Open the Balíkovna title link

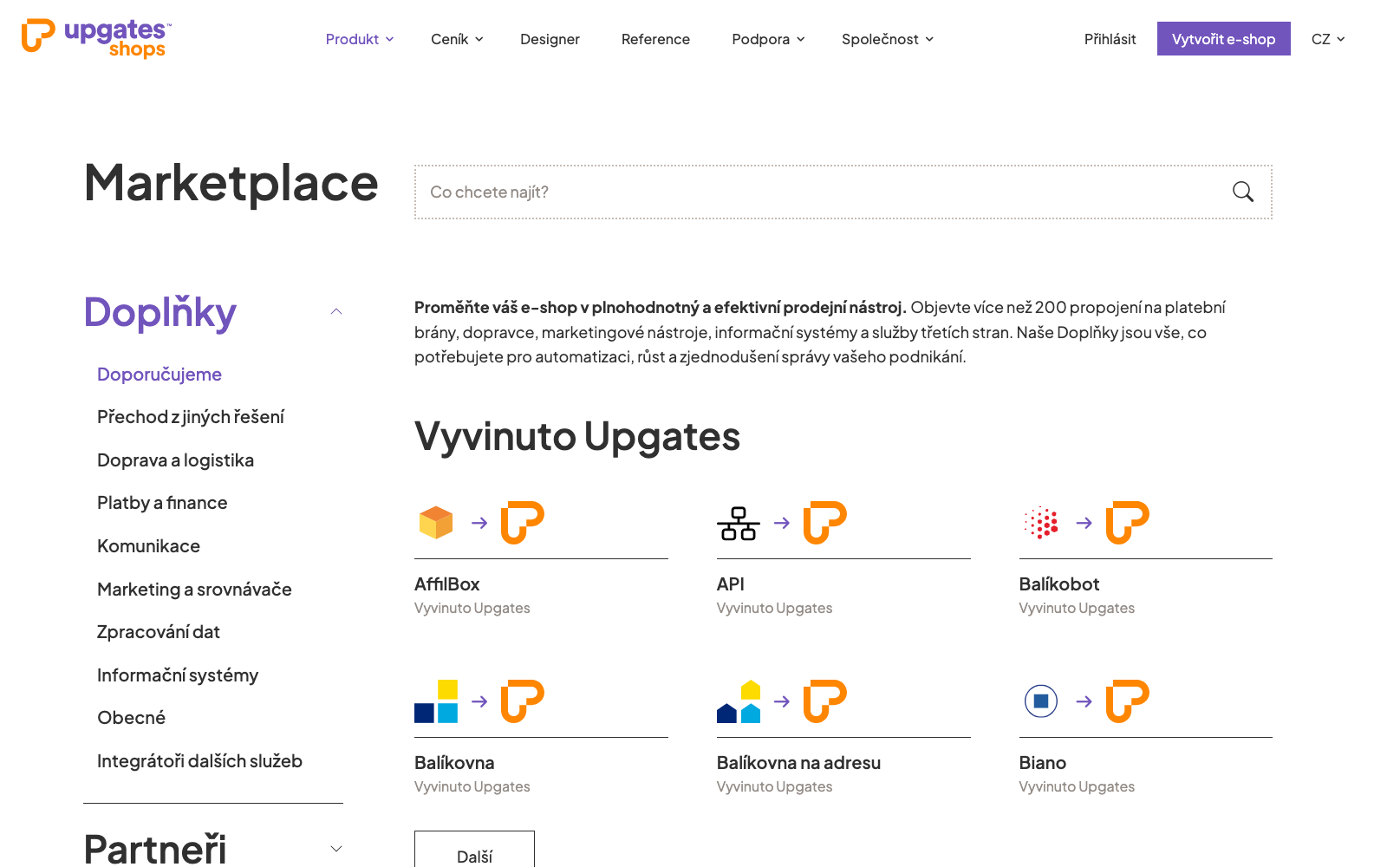click(x=454, y=763)
